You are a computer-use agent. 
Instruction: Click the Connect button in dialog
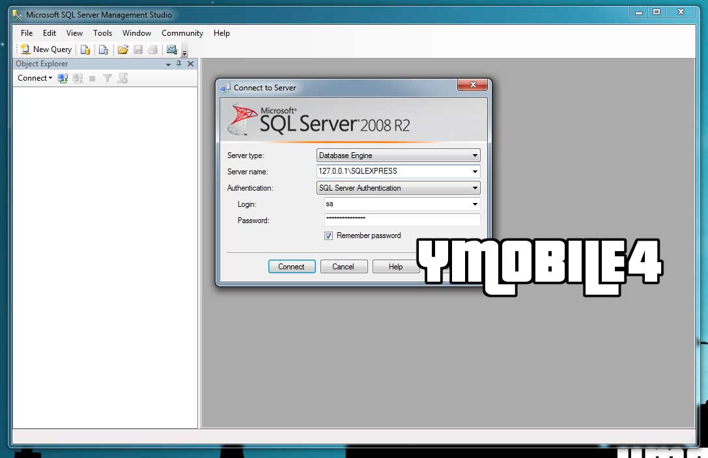292,267
